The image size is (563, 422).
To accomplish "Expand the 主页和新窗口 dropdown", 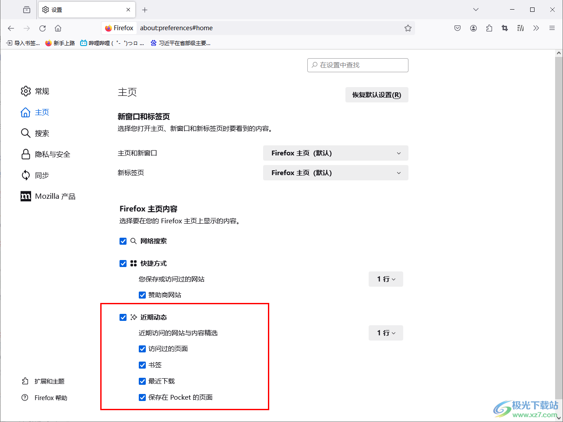I will point(336,153).
